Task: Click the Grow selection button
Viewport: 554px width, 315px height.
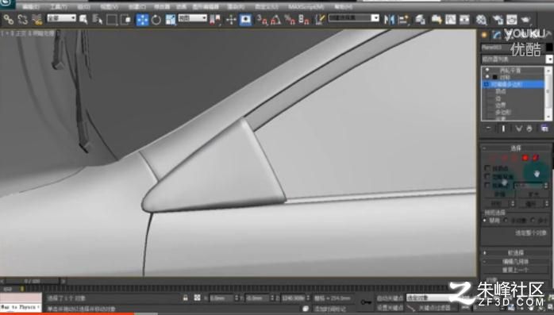Action: pyautogui.click(x=533, y=194)
